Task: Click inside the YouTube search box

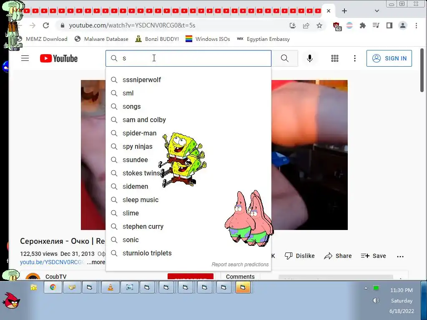Action: click(x=188, y=58)
